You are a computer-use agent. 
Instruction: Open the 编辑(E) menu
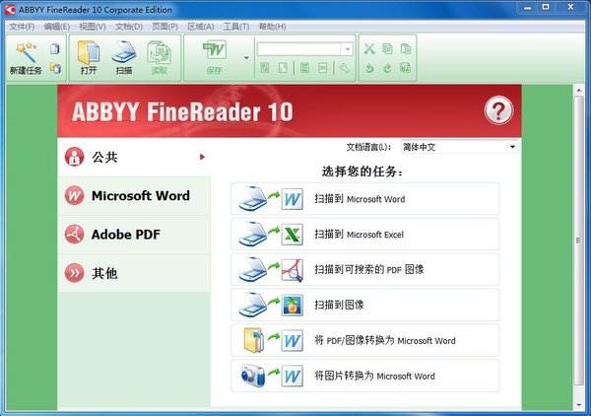(x=57, y=27)
